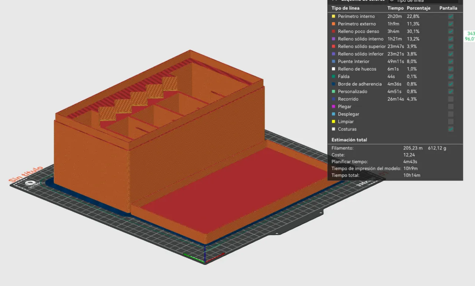Click the purple Relleno sólido interno swatch
Image resolution: width=475 pixels, height=286 pixels.
click(x=334, y=39)
